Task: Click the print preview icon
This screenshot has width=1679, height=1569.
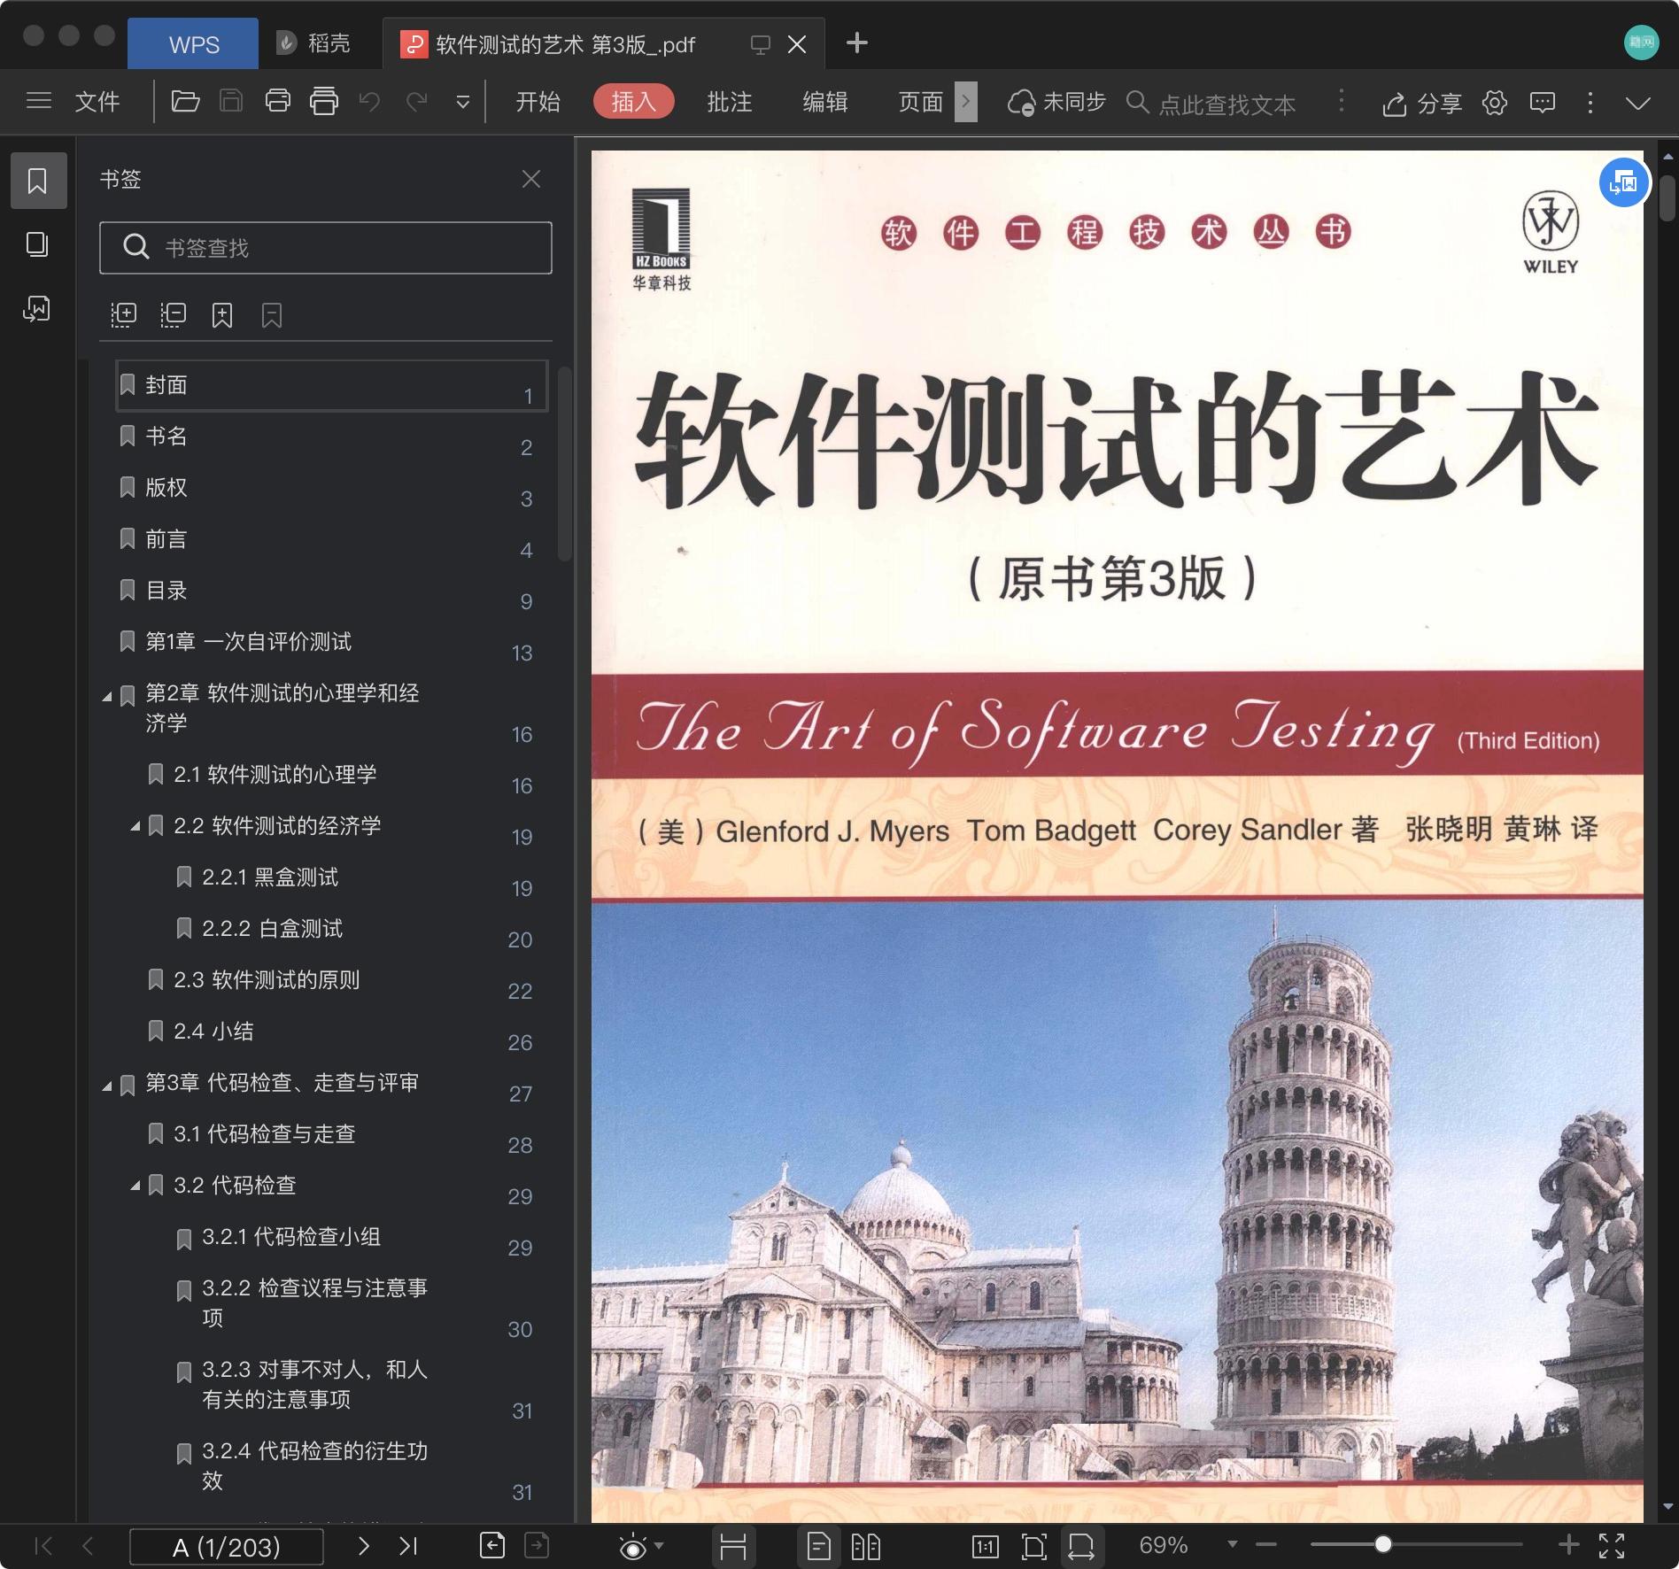Action: [324, 102]
